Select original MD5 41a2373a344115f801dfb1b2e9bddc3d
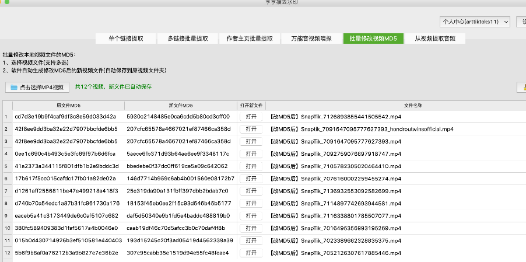Image resolution: width=526 pixels, height=262 pixels. click(66, 166)
